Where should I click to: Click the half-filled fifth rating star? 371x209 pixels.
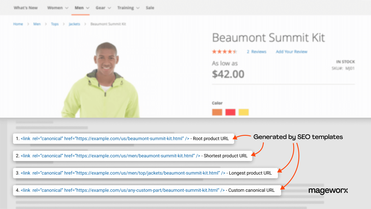[235, 51]
